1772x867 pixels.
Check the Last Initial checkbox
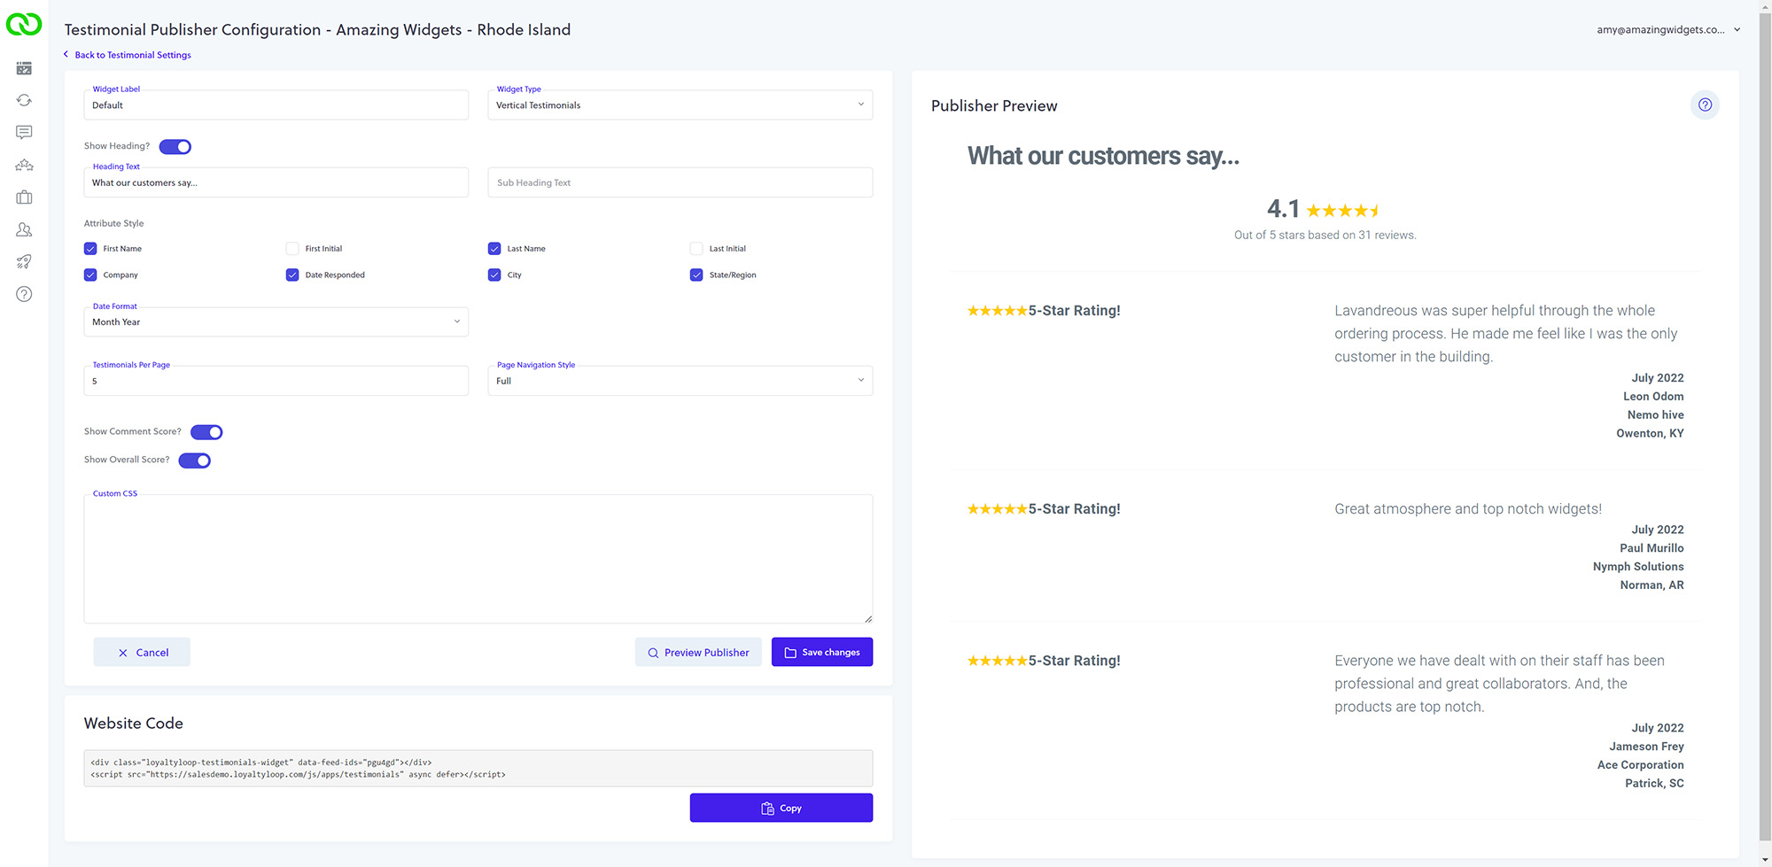[696, 249]
